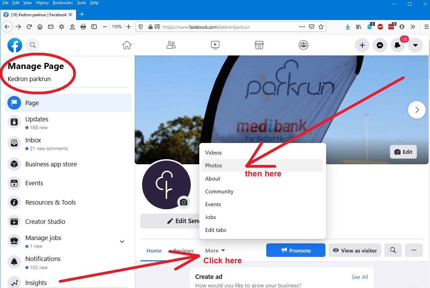The image size is (430, 288).
Task: Click the Facebook Home icon
Action: click(x=127, y=45)
